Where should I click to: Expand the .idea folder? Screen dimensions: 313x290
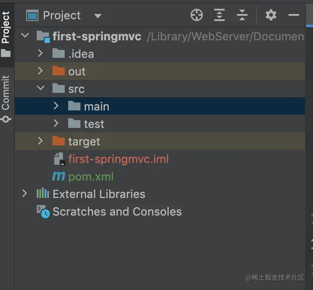(41, 54)
